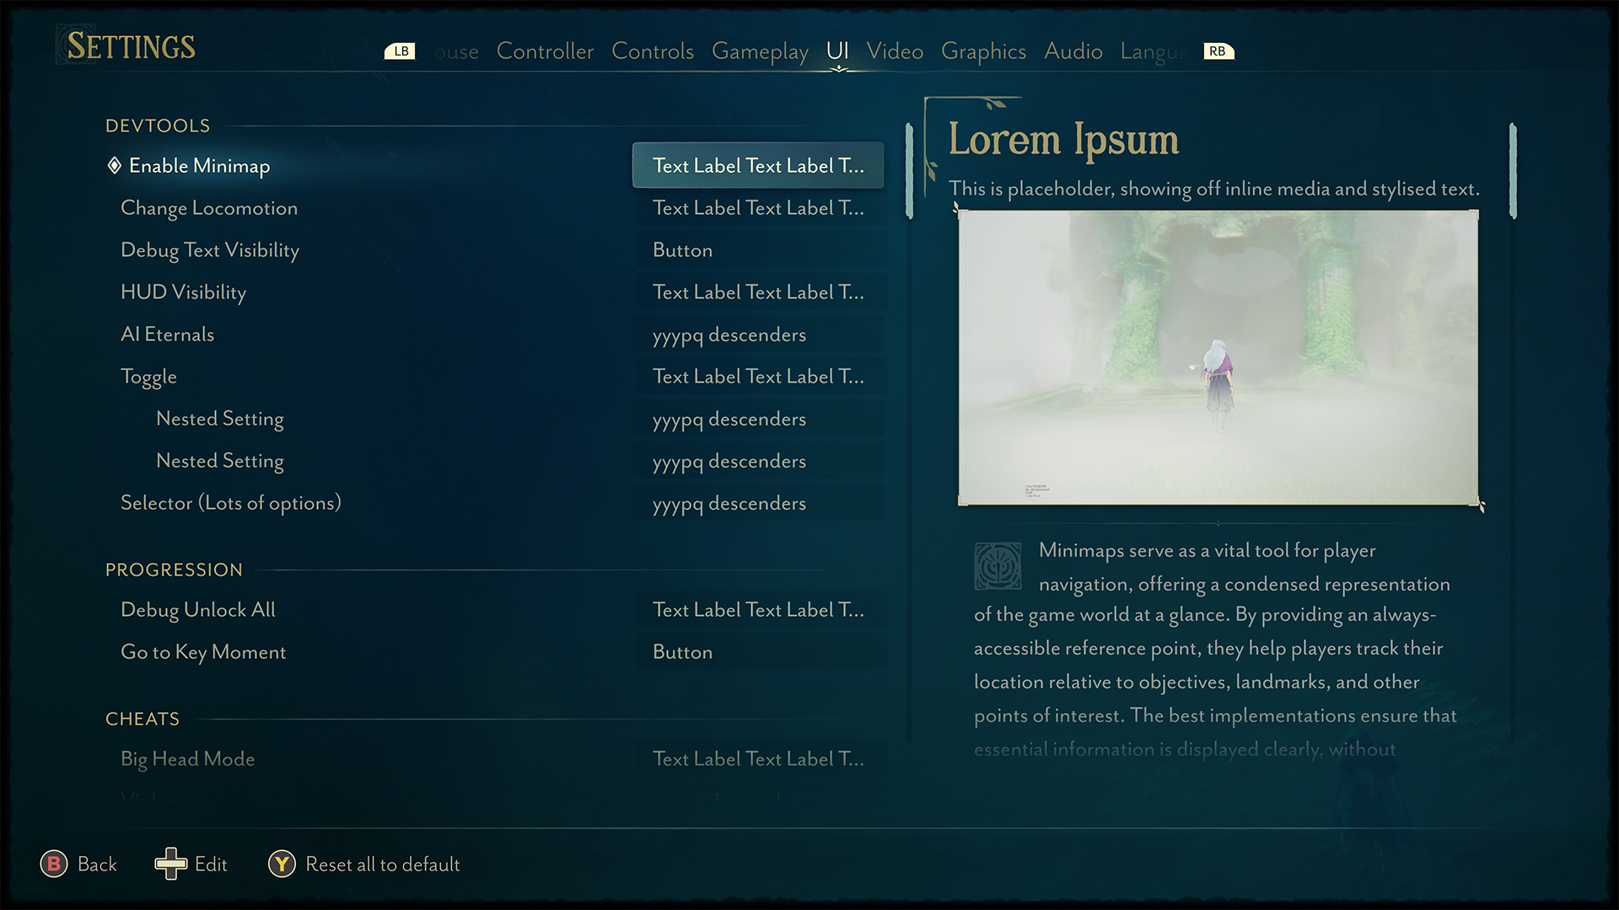Switch to the Controller tab
Image resolution: width=1619 pixels, height=910 pixels.
(545, 51)
